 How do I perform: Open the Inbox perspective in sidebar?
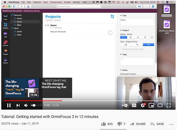coord(6,17)
